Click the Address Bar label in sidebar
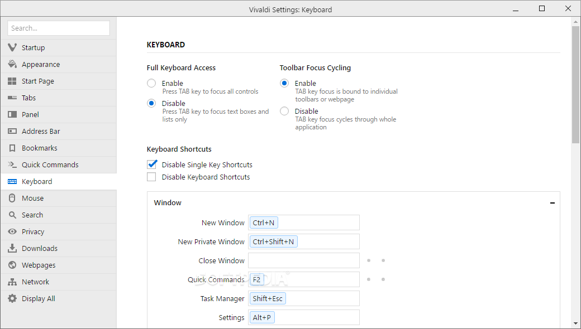The image size is (581, 329). (x=41, y=131)
